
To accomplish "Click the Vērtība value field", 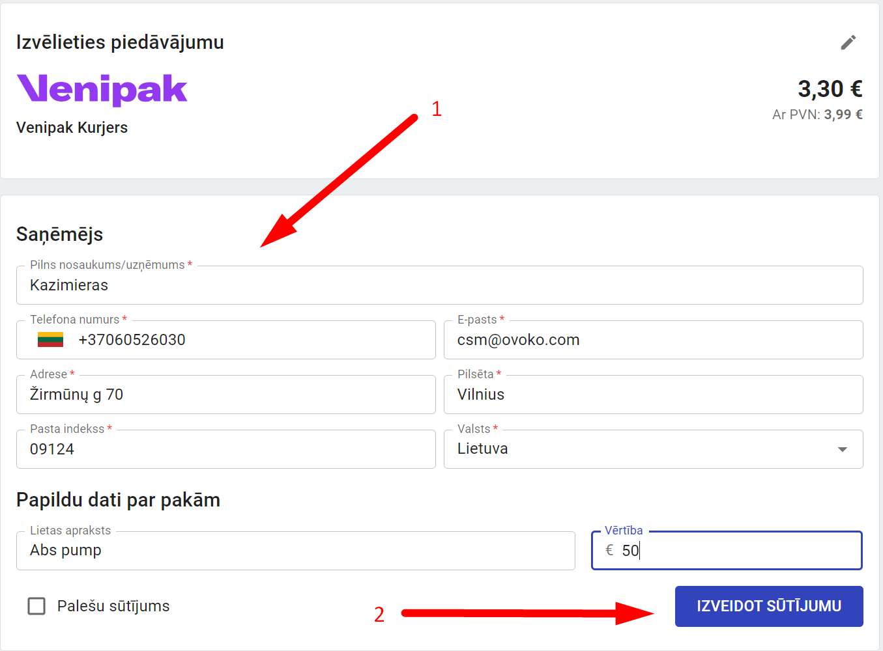I will click(727, 551).
